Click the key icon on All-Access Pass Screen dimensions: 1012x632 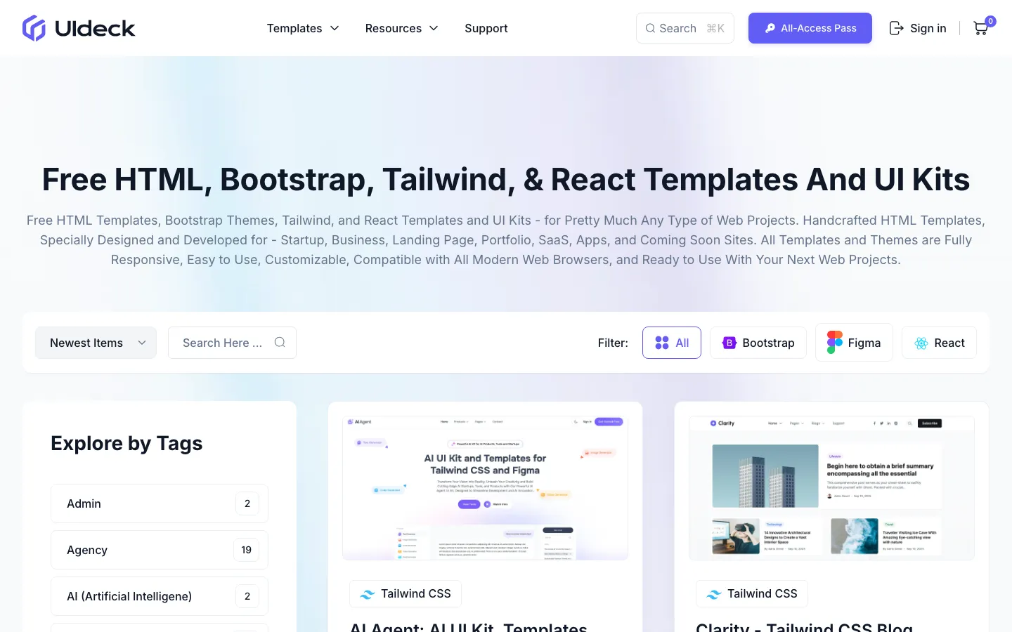pyautogui.click(x=770, y=28)
